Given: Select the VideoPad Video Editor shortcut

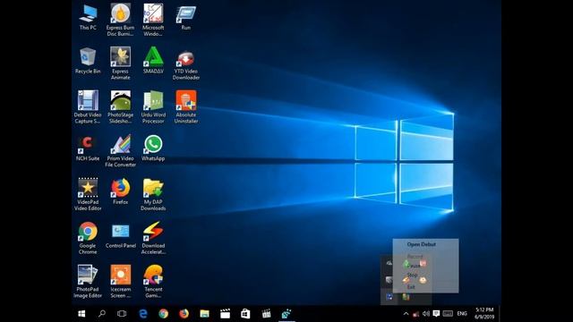Looking at the screenshot, I should [x=88, y=194].
